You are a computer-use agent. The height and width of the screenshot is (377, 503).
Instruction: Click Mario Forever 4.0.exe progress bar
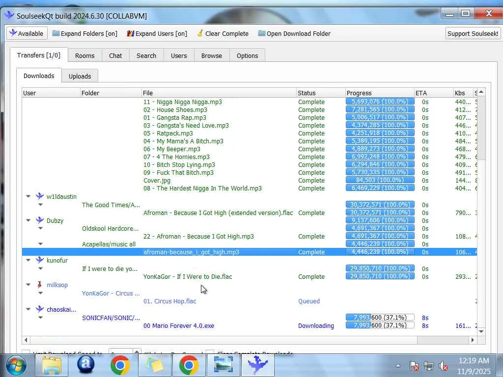point(380,325)
